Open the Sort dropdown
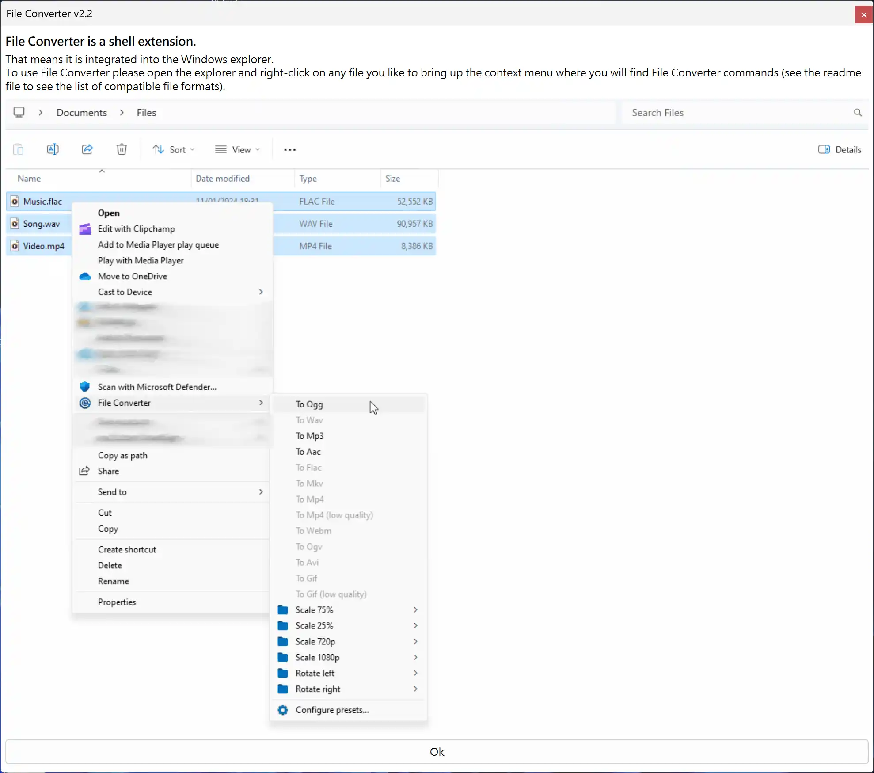Viewport: 874px width, 773px height. click(x=173, y=149)
